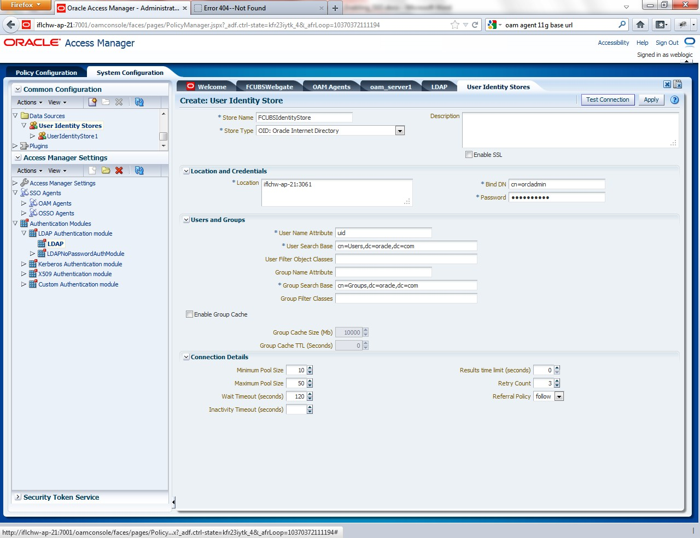Switch to the oam_server1 tab
700x538 pixels.
pos(390,87)
